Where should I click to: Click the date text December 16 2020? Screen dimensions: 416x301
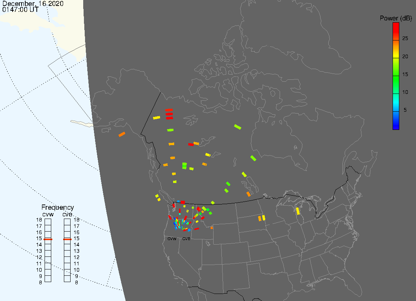pyautogui.click(x=33, y=3)
